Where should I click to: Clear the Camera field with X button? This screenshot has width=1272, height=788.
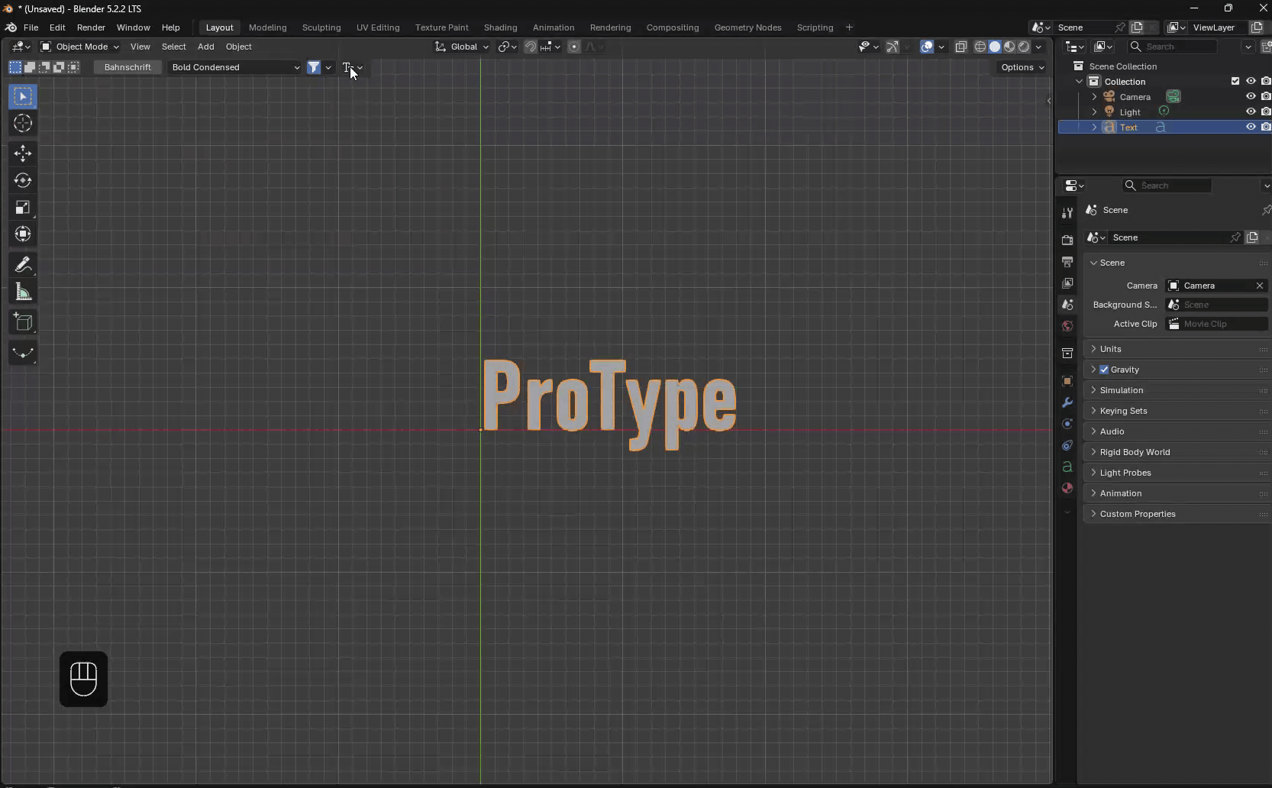click(1260, 286)
